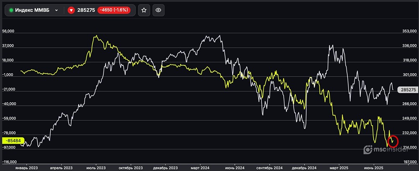This screenshot has width=419, height=171.
Task: Click the 266,000 right axis value
Action: [x=409, y=104]
